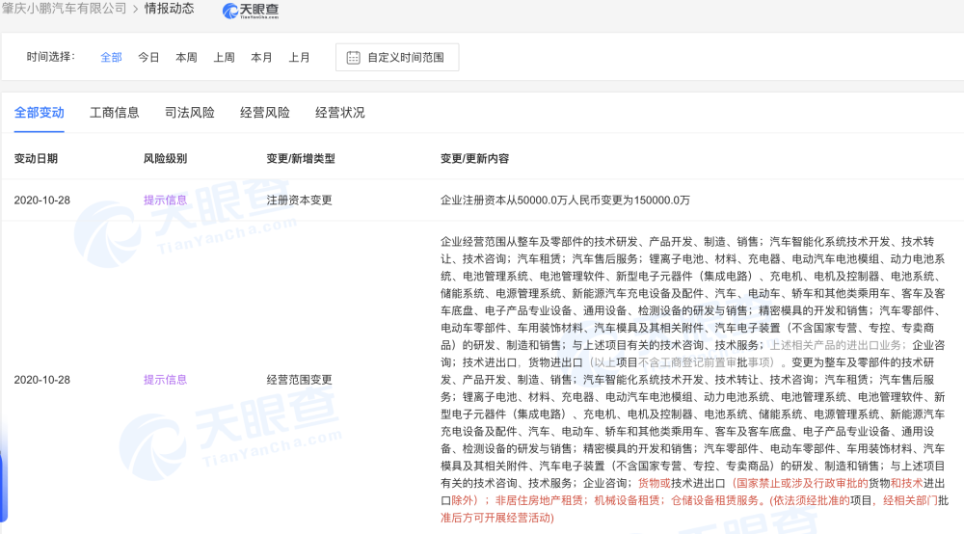
Task: Filter changes by 本月
Action: click(261, 57)
